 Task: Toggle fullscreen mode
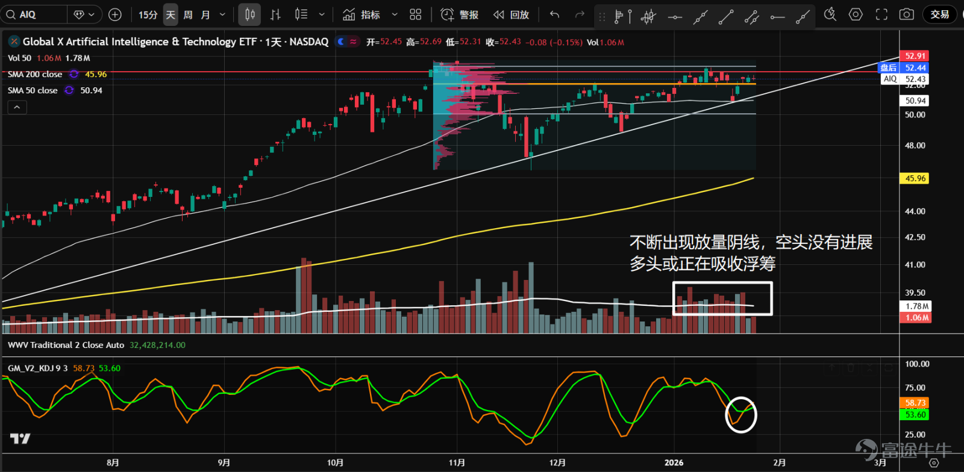pos(881,14)
